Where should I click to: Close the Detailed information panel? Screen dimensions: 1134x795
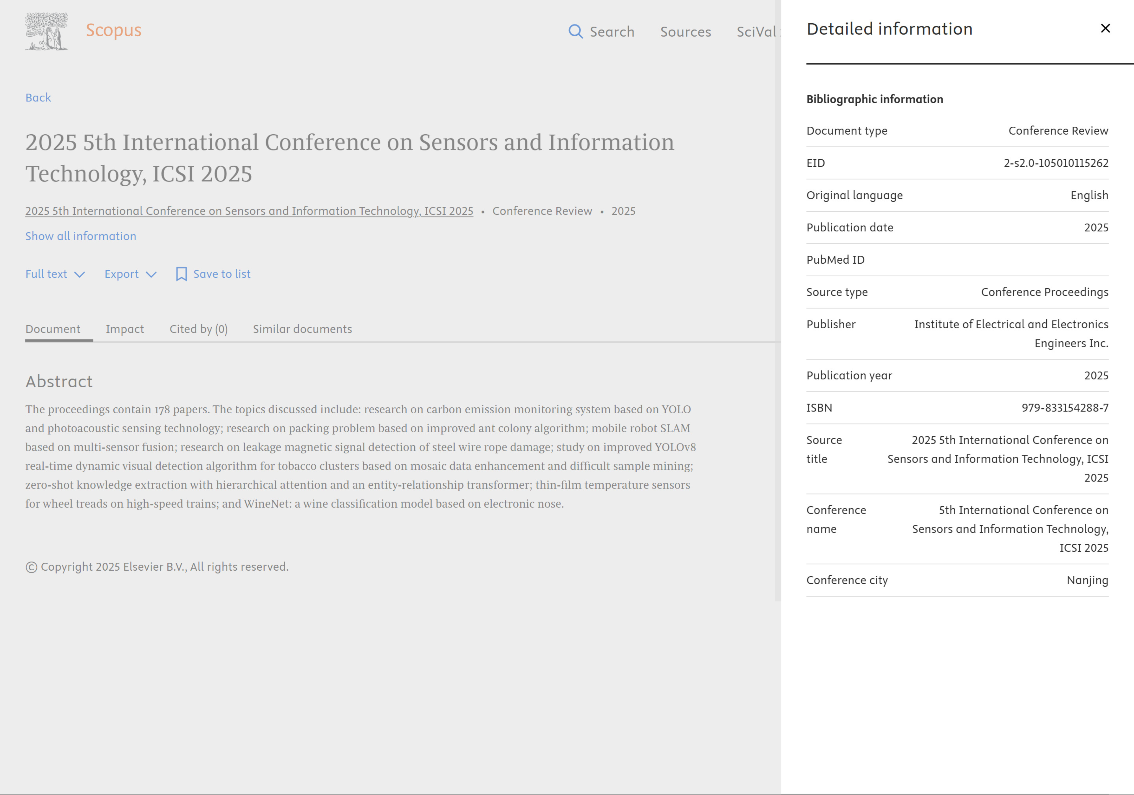[x=1105, y=28]
